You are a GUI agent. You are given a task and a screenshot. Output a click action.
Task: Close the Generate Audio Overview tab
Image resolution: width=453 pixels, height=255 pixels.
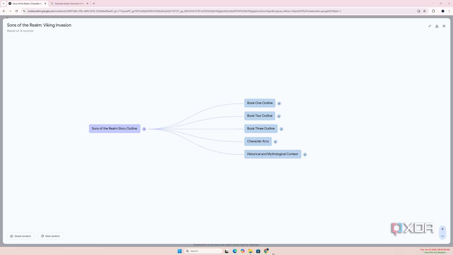pos(87,4)
